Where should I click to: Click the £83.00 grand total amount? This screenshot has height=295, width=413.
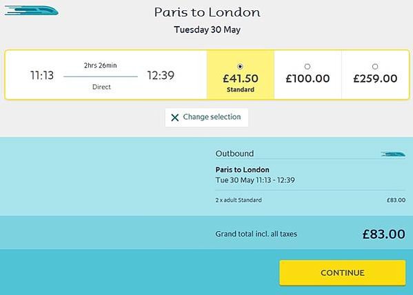384,234
